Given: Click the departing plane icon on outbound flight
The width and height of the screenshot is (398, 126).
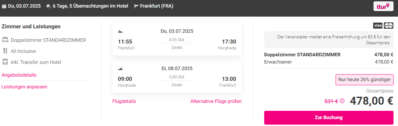Looking at the screenshot, I should [x=120, y=31].
